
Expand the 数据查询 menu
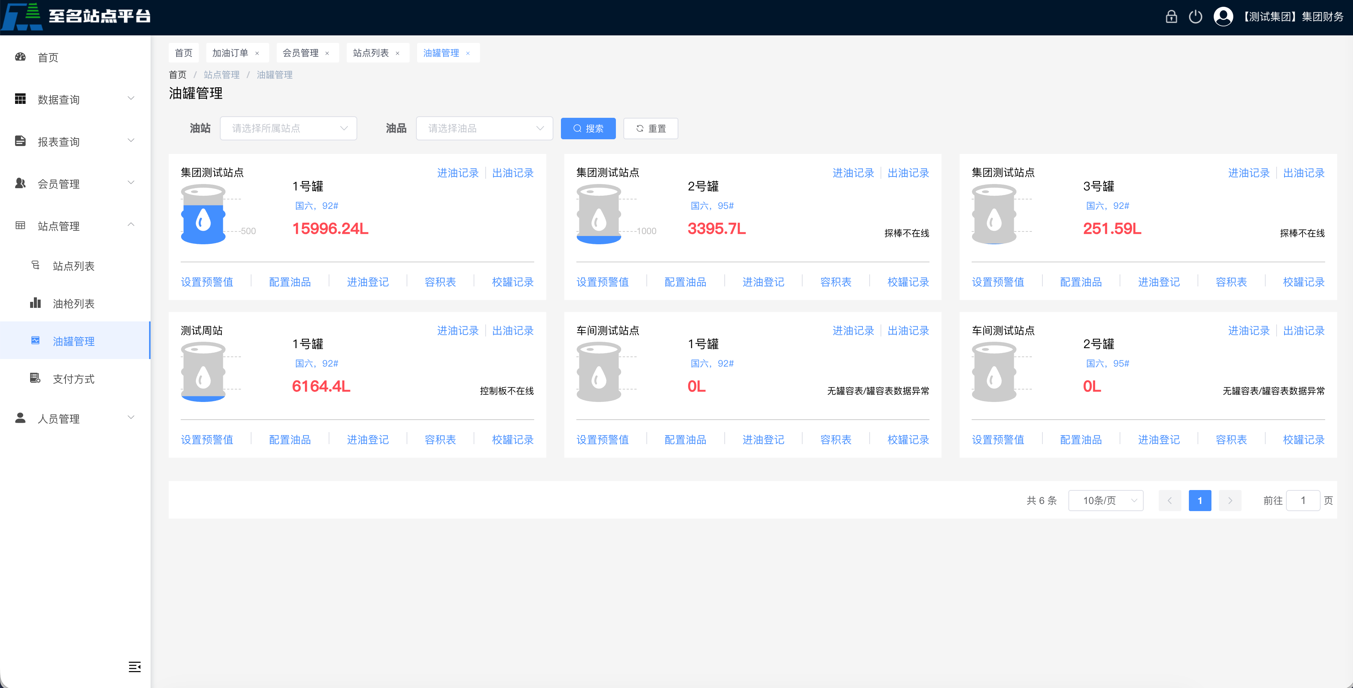(x=131, y=98)
